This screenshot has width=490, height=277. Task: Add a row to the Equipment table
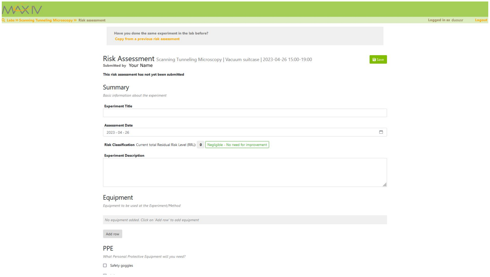pos(112,234)
